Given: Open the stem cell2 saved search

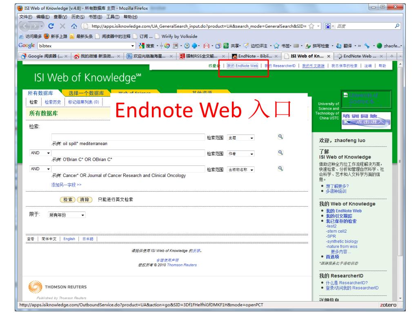Looking at the screenshot, I should click(x=336, y=231).
